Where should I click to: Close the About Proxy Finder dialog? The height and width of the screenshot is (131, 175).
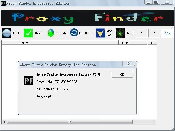tap(129, 63)
